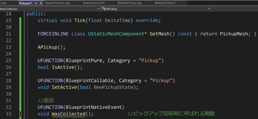Pin the Pickup.h tab with pin icon

pyautogui.click(x=36, y=3)
